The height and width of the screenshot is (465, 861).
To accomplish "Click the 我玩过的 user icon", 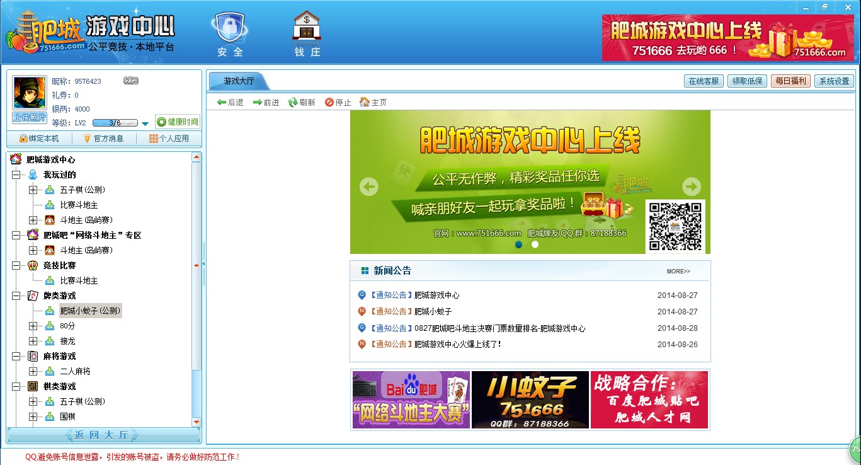I will coord(33,175).
